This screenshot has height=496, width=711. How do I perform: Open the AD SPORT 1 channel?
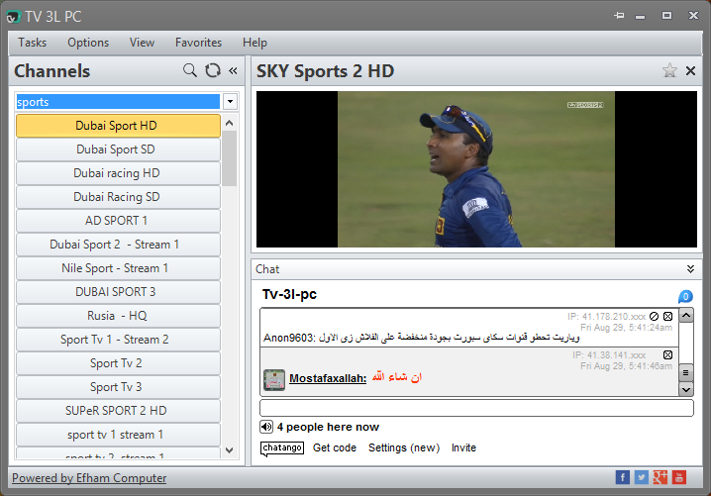pyautogui.click(x=118, y=221)
